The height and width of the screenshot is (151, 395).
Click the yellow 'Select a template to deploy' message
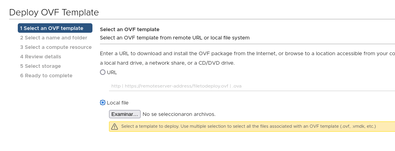(252, 127)
